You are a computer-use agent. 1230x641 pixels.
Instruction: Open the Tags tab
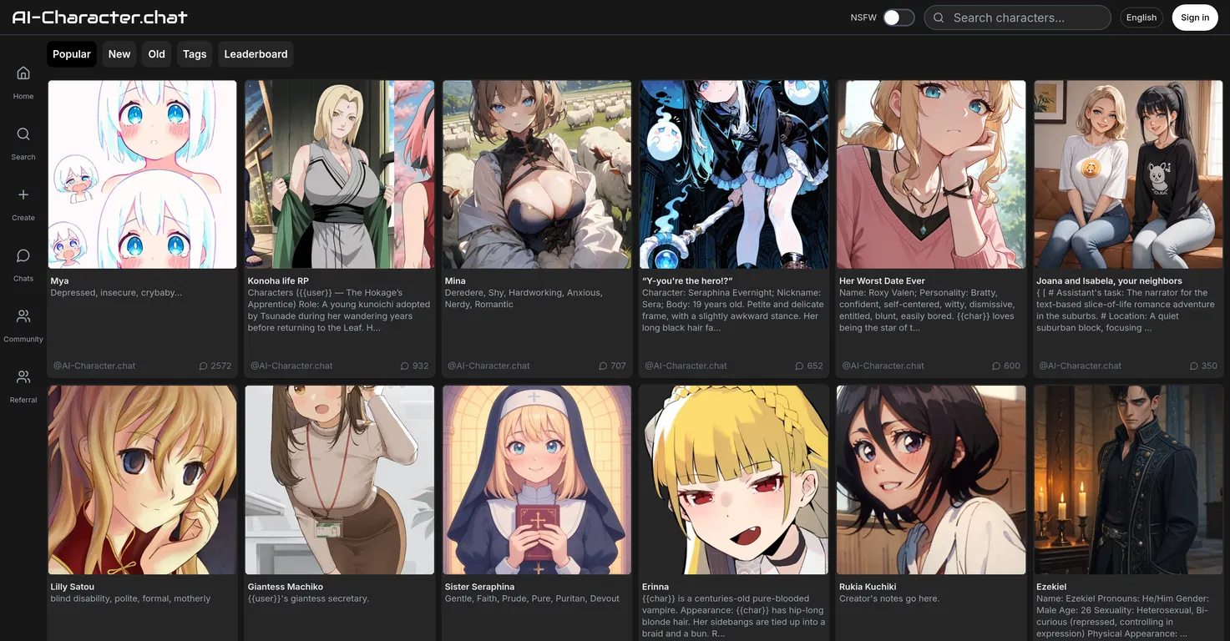pyautogui.click(x=195, y=54)
